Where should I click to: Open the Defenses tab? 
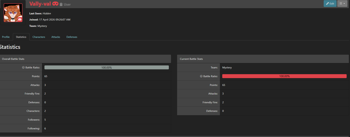72,37
